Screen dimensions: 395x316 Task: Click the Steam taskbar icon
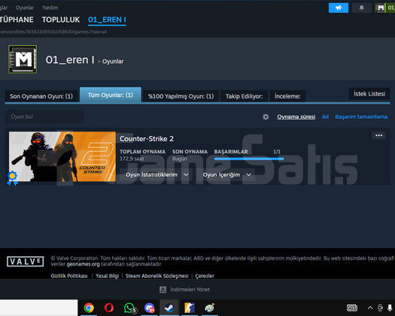(169, 308)
